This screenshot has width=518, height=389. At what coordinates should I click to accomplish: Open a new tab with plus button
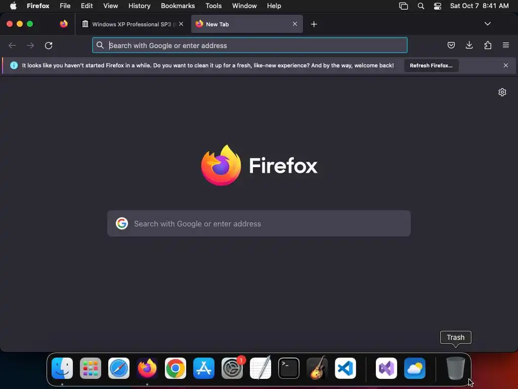pyautogui.click(x=314, y=24)
